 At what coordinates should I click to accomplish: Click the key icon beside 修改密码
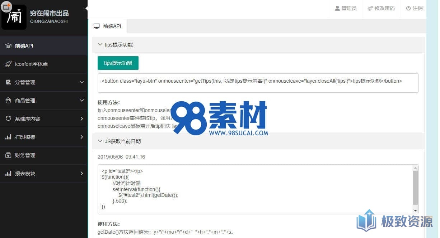coord(370,8)
